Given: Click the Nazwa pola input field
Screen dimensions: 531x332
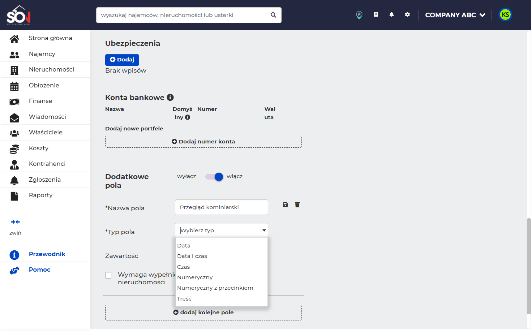Looking at the screenshot, I should coord(222,207).
